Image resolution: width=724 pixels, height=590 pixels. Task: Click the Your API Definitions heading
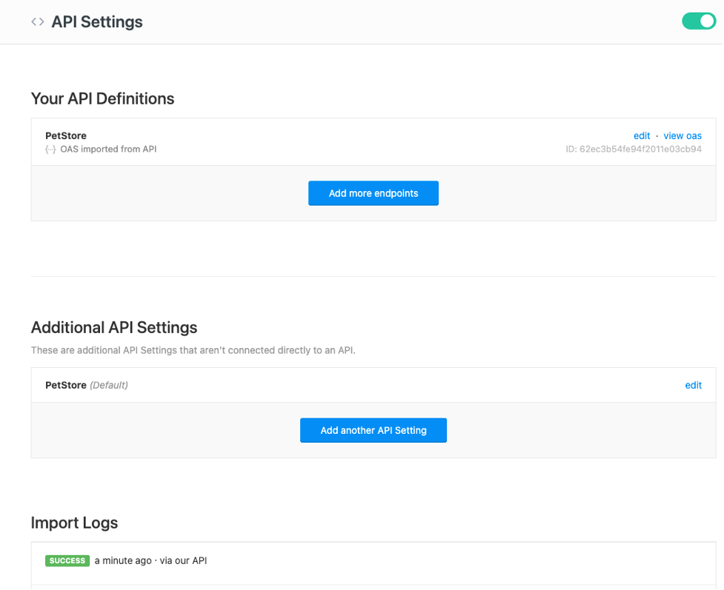[x=102, y=98]
